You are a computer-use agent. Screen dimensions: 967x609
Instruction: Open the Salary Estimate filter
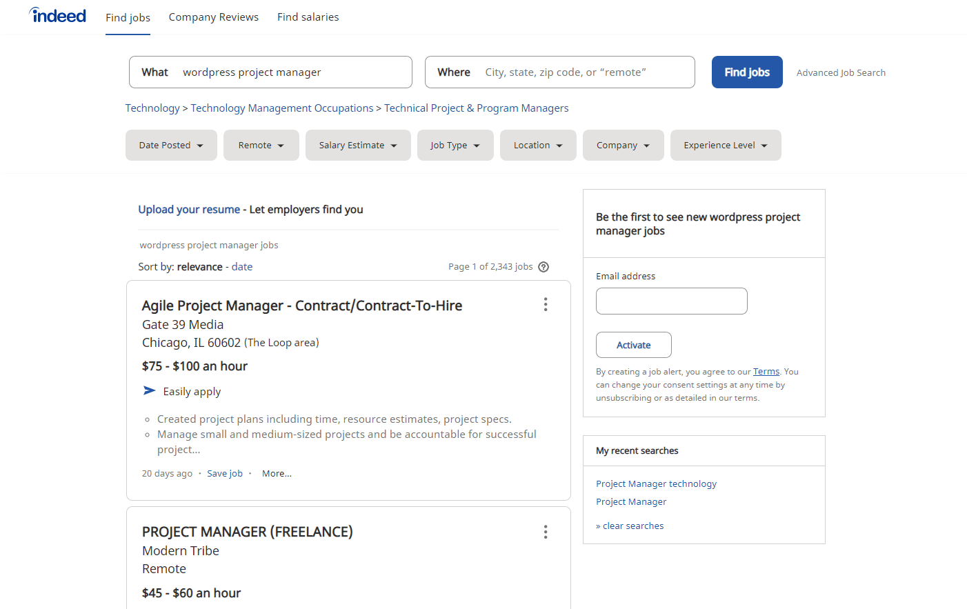click(x=358, y=146)
